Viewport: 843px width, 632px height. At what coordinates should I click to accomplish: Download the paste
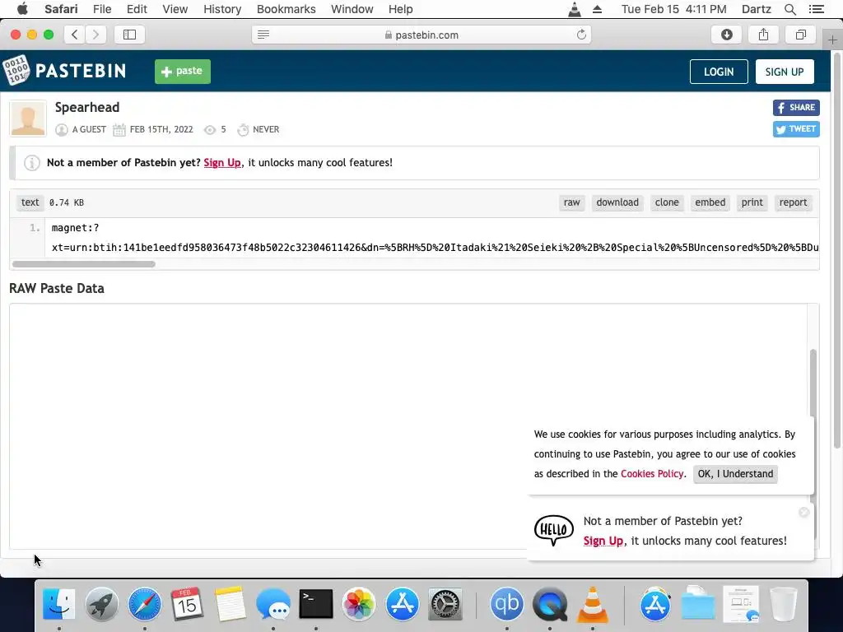tap(617, 202)
